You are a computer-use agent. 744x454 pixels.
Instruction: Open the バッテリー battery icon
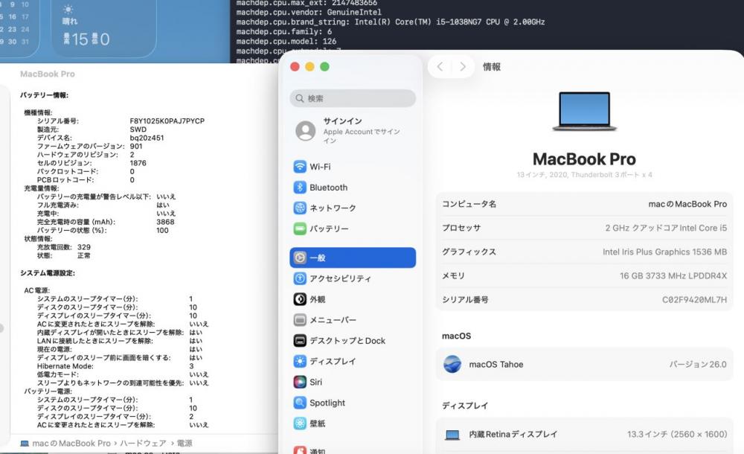coord(300,228)
